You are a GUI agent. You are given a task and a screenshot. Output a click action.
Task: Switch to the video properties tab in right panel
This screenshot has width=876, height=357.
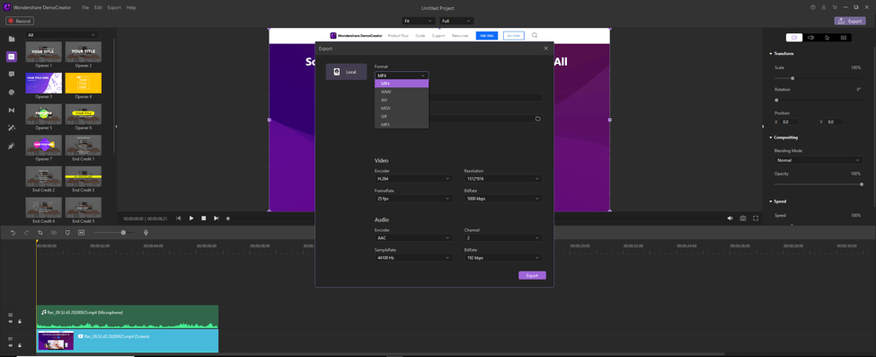794,38
